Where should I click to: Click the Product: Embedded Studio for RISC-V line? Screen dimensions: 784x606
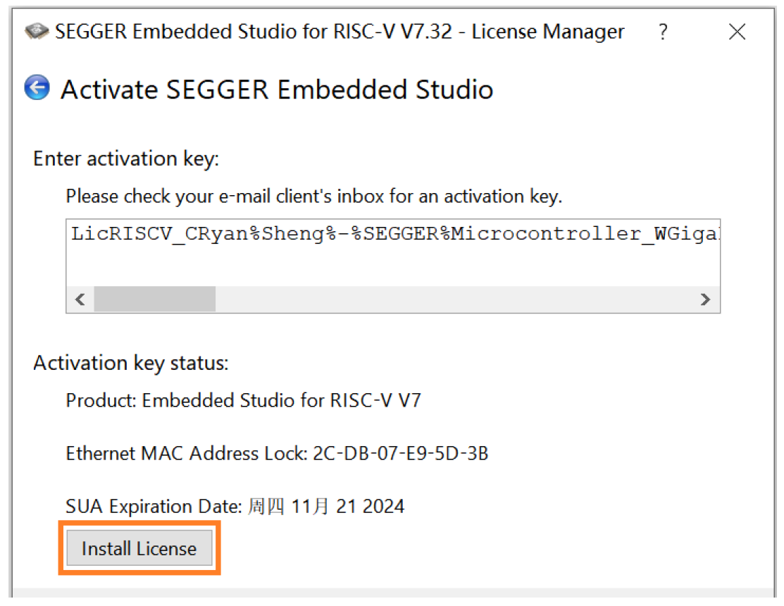(244, 401)
